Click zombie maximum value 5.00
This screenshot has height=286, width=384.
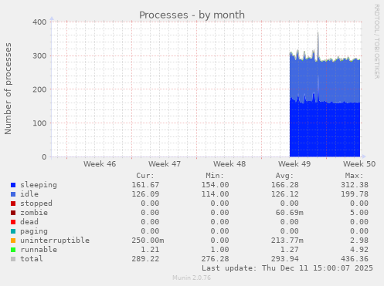pos(359,213)
